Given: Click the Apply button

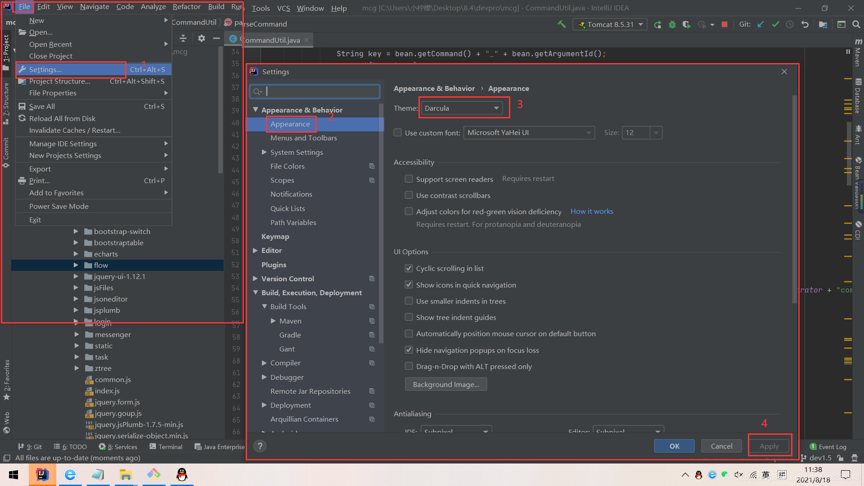Looking at the screenshot, I should click(x=769, y=446).
